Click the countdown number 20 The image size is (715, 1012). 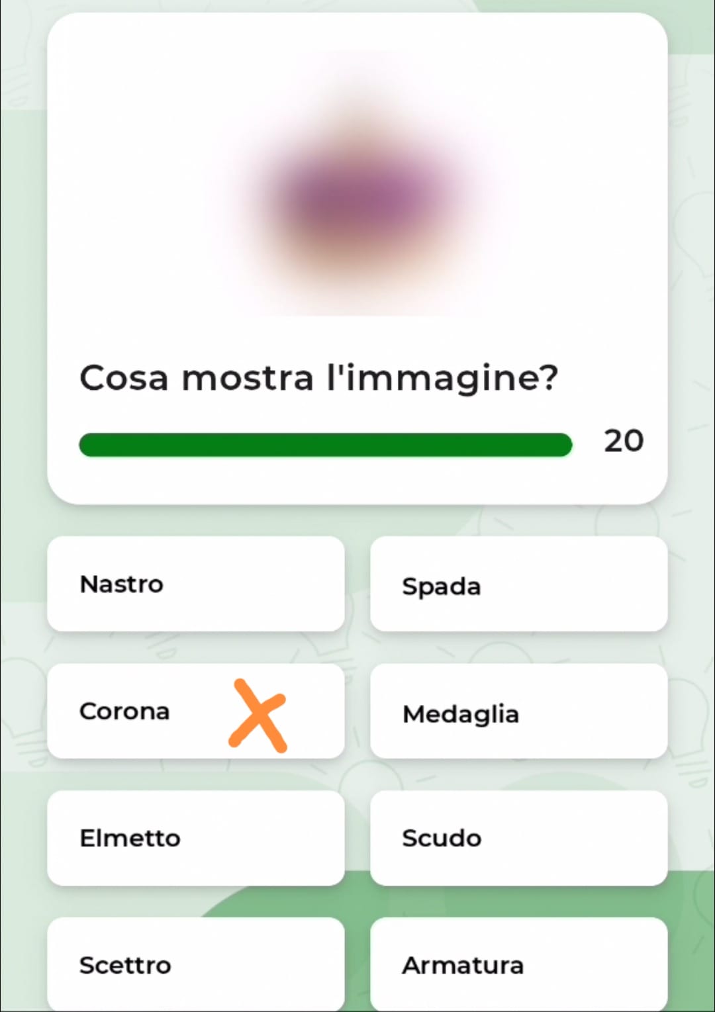[624, 441]
